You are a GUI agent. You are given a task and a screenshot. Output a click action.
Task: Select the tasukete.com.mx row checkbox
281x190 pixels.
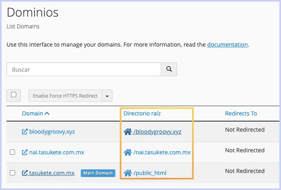click(x=13, y=173)
